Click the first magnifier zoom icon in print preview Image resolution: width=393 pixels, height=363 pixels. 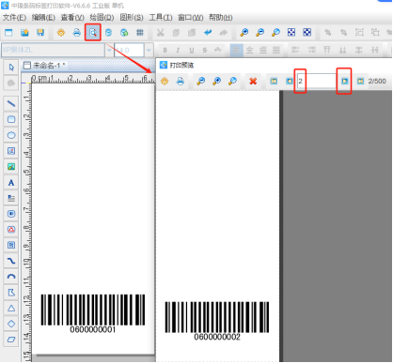(201, 82)
